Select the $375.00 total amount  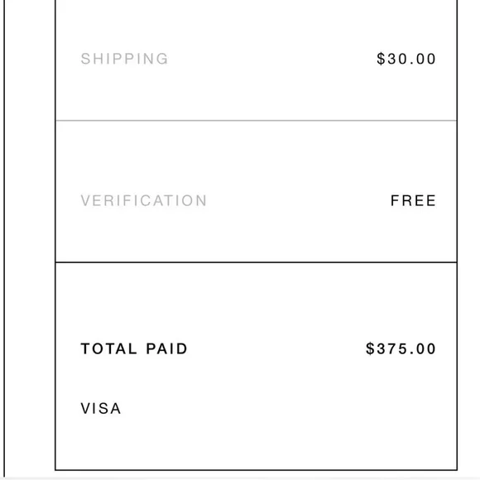pyautogui.click(x=401, y=348)
